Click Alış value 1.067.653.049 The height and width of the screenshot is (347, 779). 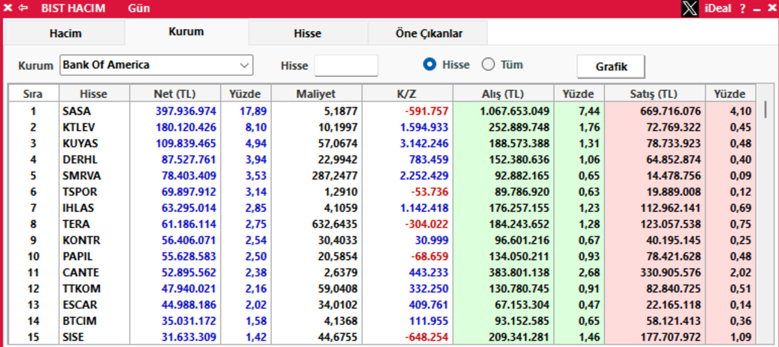coord(515,111)
